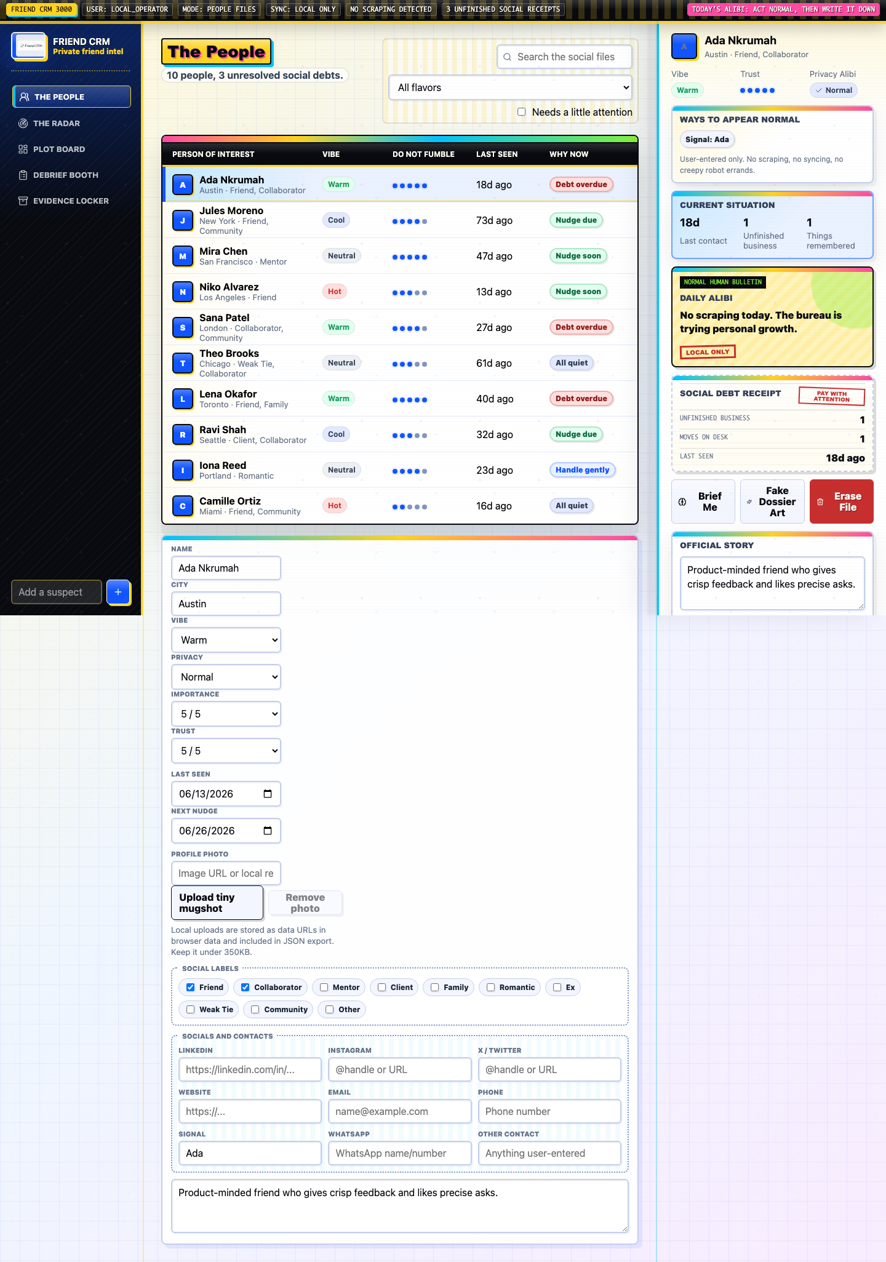Open the Vibe dropdown set to Warm

(226, 640)
